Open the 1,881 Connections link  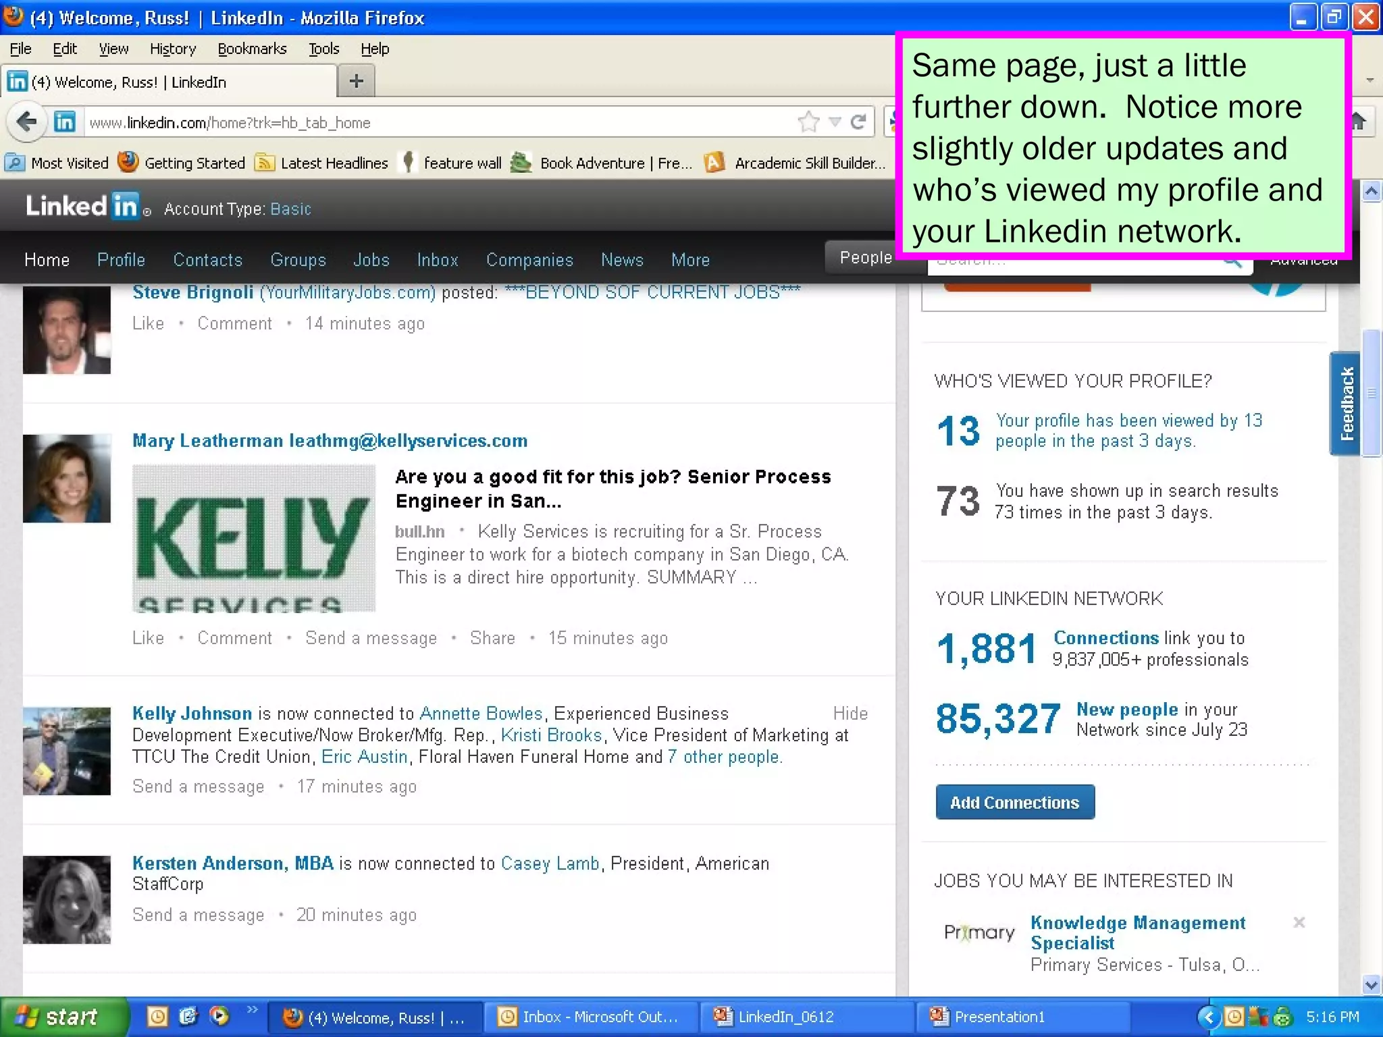coord(1106,637)
